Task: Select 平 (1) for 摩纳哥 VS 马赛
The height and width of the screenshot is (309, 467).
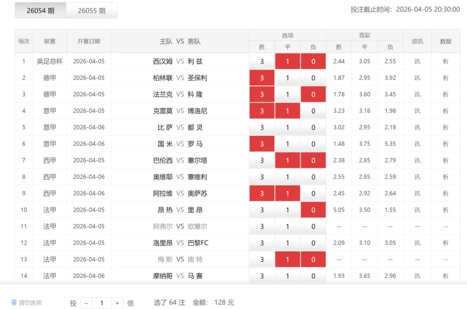Action: [287, 276]
